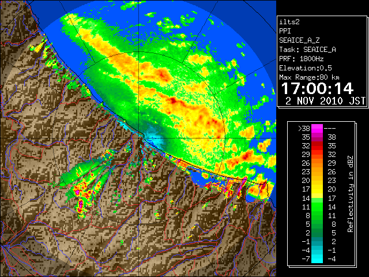
Task: Click the SEAICE_A_Z product label
Action: pos(299,40)
